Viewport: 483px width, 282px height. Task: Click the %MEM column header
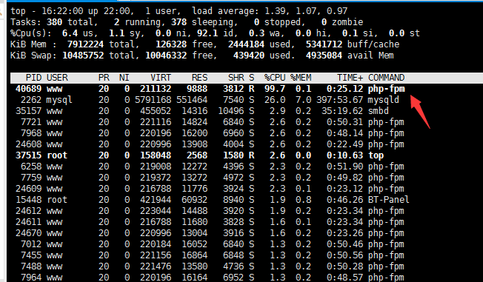tap(301, 78)
